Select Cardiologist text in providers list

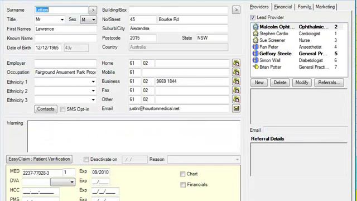(309, 33)
